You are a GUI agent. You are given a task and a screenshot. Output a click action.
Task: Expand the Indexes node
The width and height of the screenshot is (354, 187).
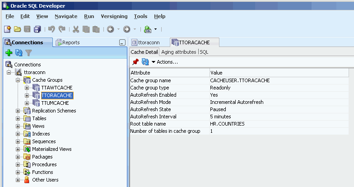click(18, 134)
